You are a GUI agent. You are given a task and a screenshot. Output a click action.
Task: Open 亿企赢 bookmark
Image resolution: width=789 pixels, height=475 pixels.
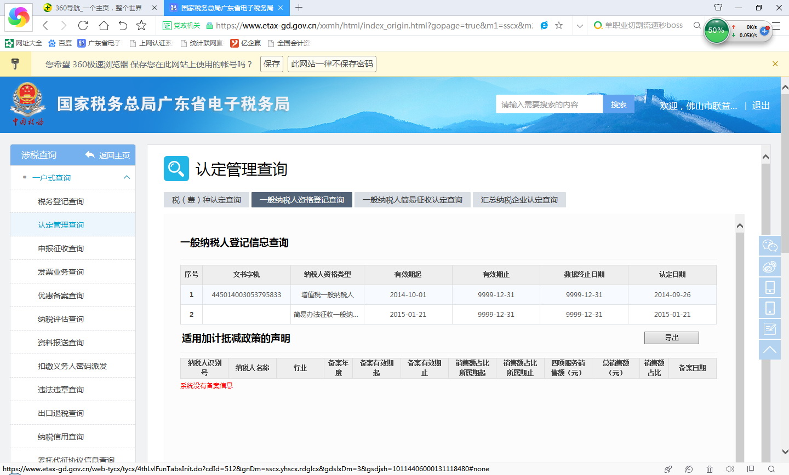tap(245, 43)
